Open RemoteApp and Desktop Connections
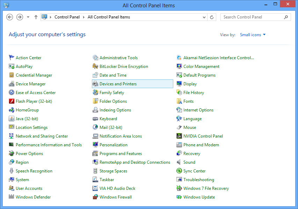The image size is (298, 209). [x=135, y=162]
